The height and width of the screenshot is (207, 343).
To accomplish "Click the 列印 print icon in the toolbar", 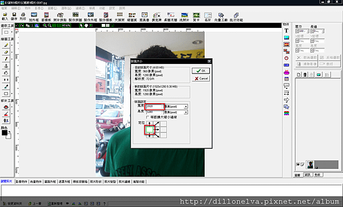I will (23, 17).
